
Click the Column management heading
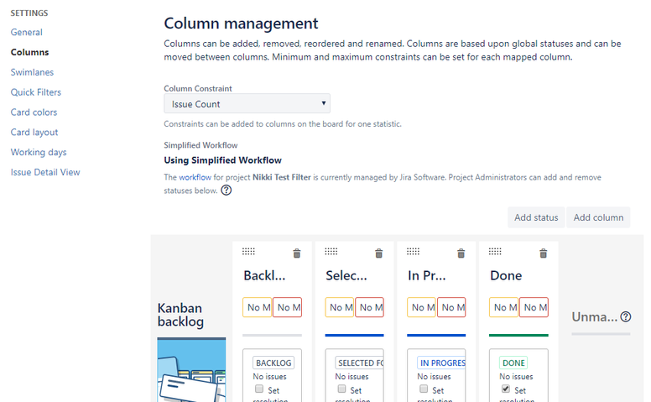click(x=241, y=23)
